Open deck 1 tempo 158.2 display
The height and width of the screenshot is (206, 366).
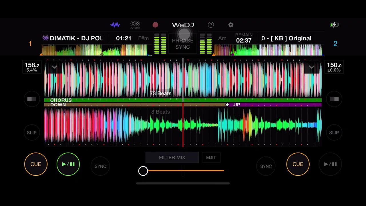pos(31,67)
